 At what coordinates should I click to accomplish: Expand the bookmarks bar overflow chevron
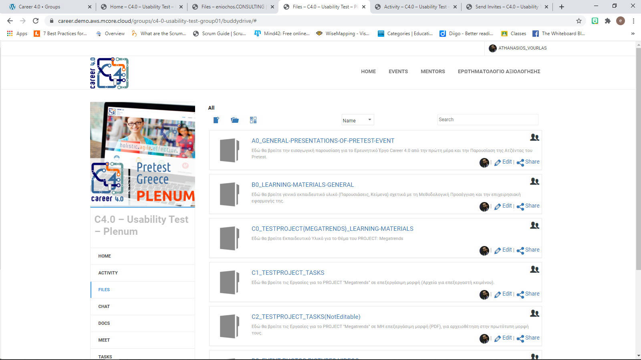(633, 34)
